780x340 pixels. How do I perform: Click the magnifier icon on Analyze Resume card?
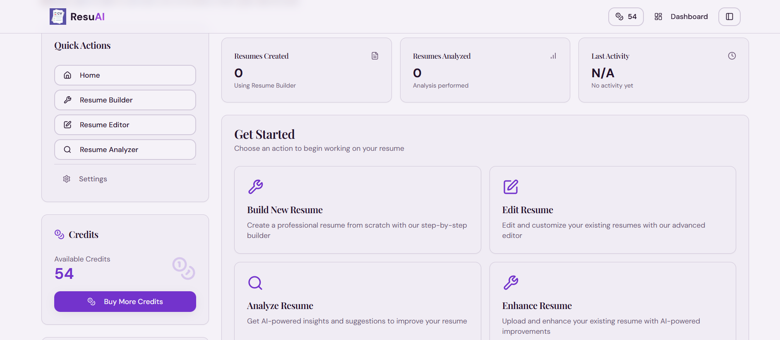(x=255, y=283)
